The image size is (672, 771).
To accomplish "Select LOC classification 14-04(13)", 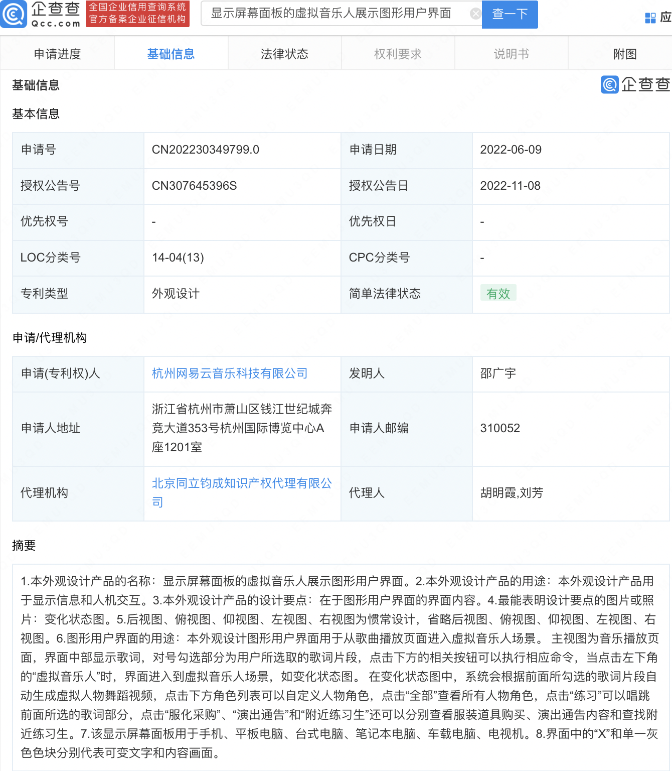I will pos(178,258).
